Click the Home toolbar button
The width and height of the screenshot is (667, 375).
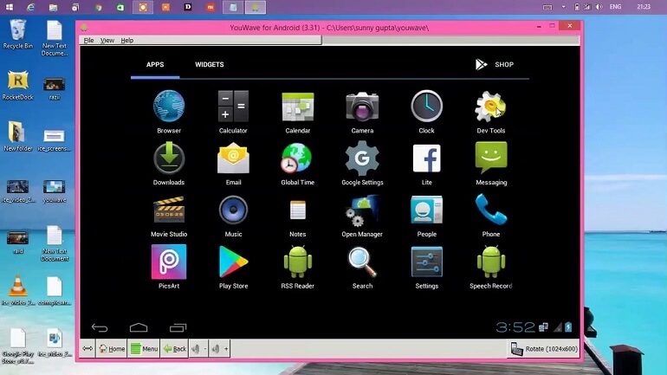tap(112, 349)
